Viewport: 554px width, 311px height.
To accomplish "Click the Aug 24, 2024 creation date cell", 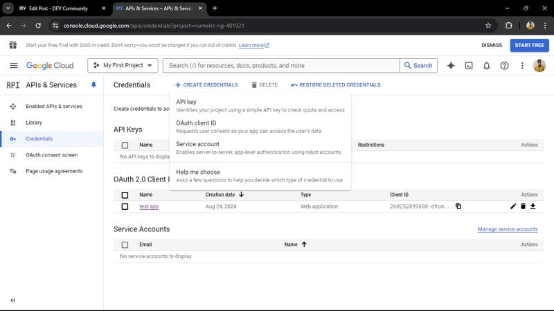I will pyautogui.click(x=221, y=206).
